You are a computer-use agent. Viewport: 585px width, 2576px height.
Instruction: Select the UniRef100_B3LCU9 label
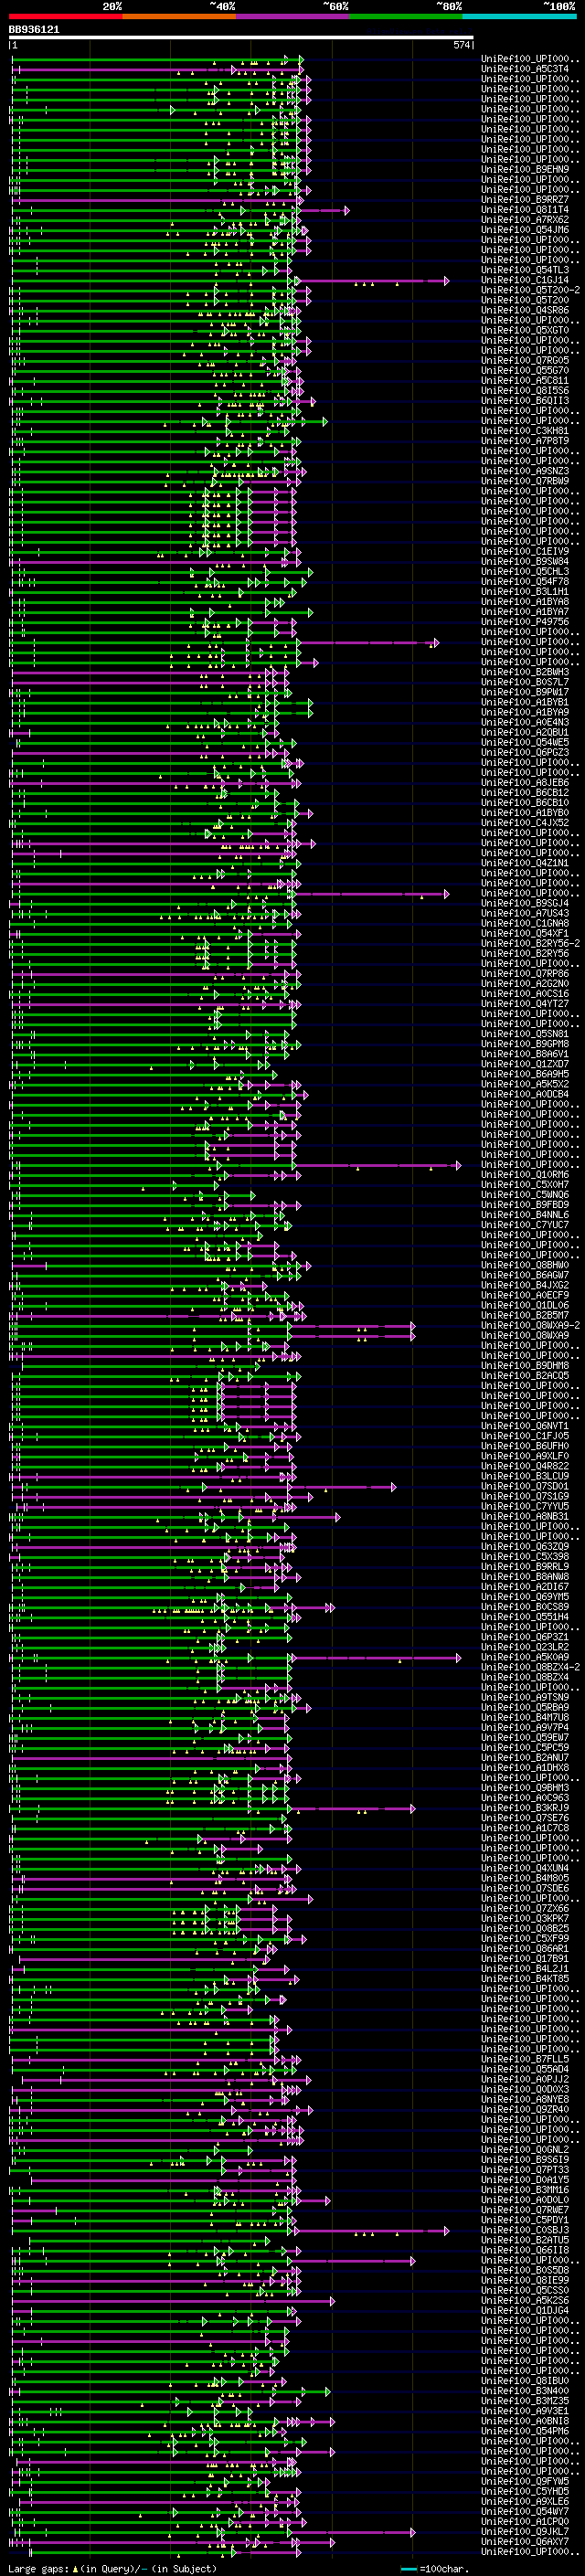click(x=525, y=1477)
